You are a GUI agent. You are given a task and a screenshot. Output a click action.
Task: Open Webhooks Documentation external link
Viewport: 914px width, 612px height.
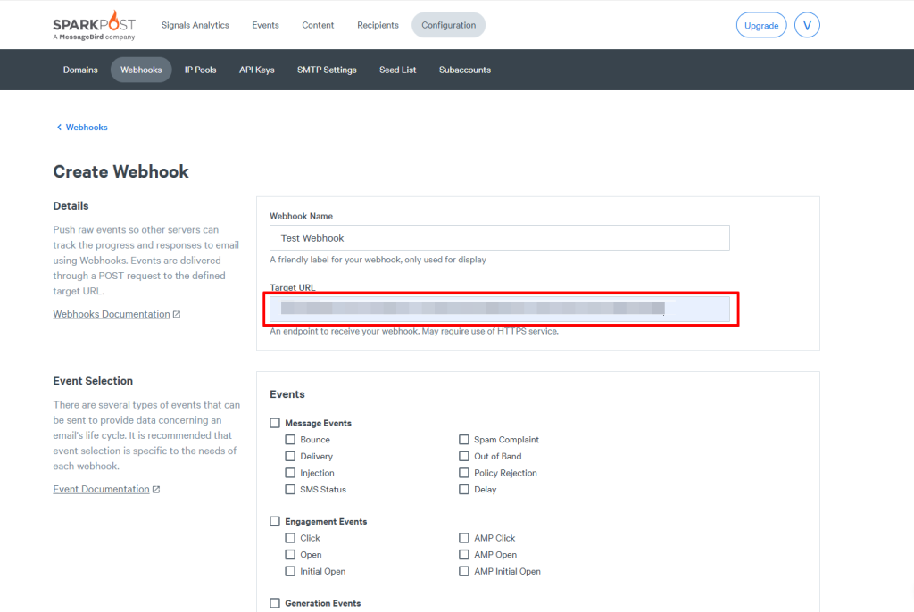[112, 314]
